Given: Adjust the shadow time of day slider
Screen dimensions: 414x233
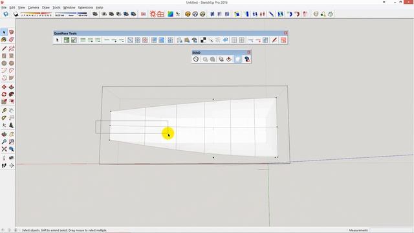Looking at the screenshot, I should (71, 14).
